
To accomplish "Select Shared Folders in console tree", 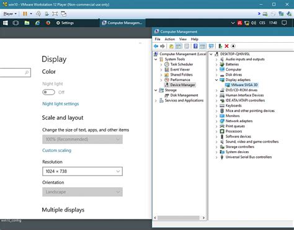I will pyautogui.click(x=181, y=75).
